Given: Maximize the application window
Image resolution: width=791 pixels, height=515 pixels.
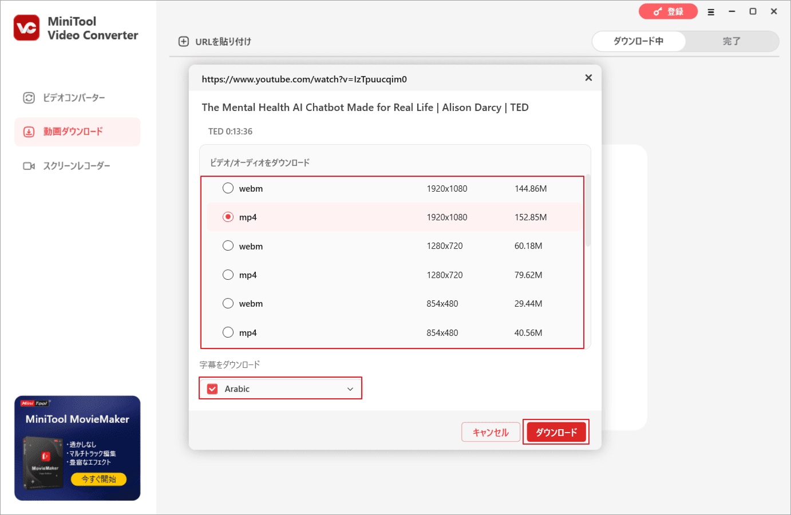Looking at the screenshot, I should (753, 11).
